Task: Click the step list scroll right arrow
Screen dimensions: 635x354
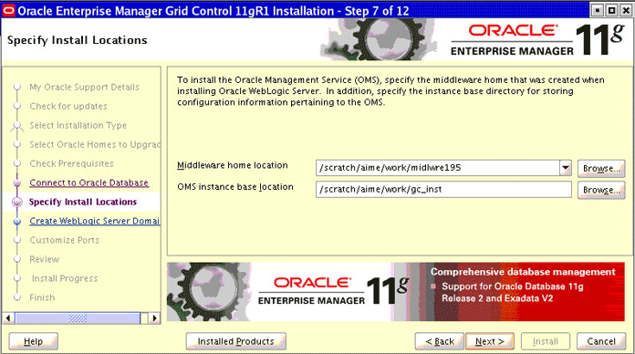Action: (x=154, y=318)
